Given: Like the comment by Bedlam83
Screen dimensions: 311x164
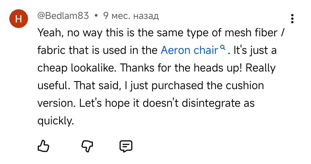Looking at the screenshot, I should [x=43, y=146].
